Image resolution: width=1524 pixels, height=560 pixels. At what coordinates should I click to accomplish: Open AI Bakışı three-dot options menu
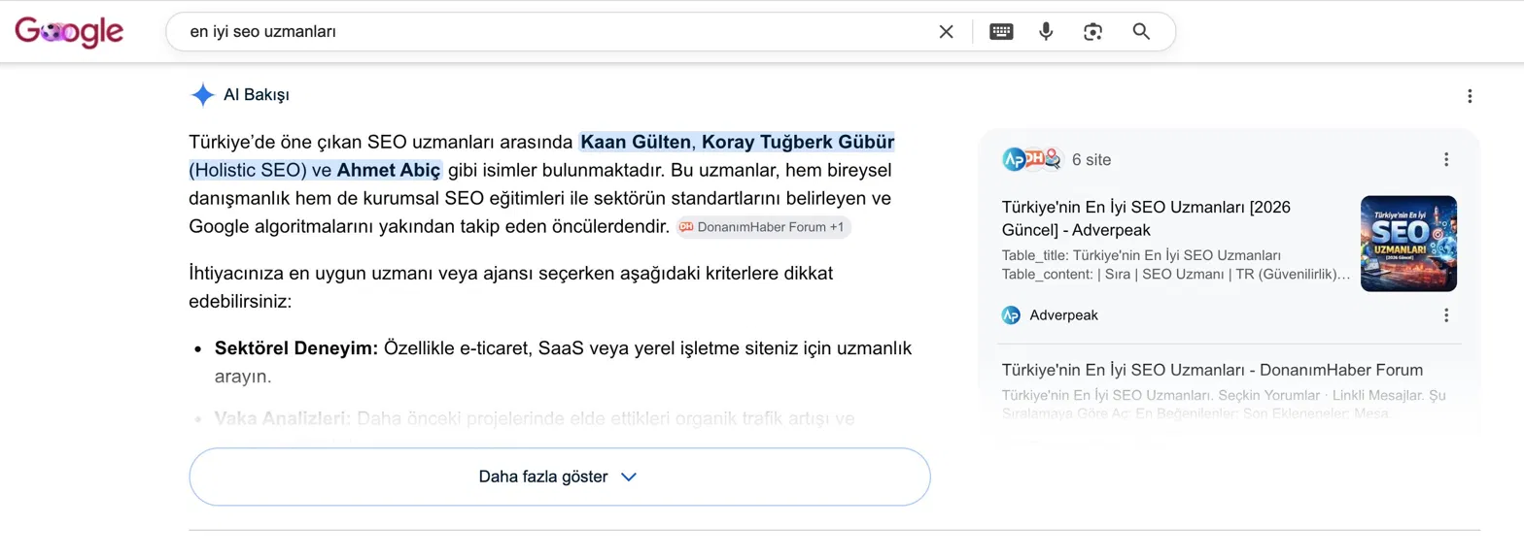click(1470, 96)
